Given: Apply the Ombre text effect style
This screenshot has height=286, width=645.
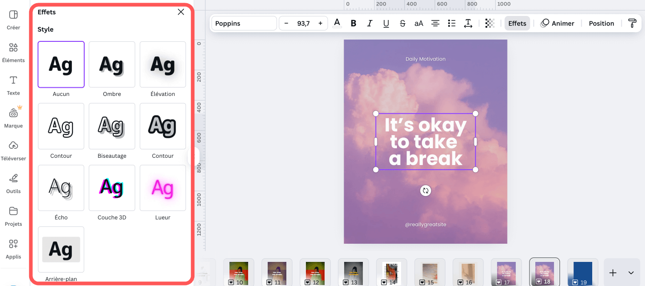Looking at the screenshot, I should point(112,64).
